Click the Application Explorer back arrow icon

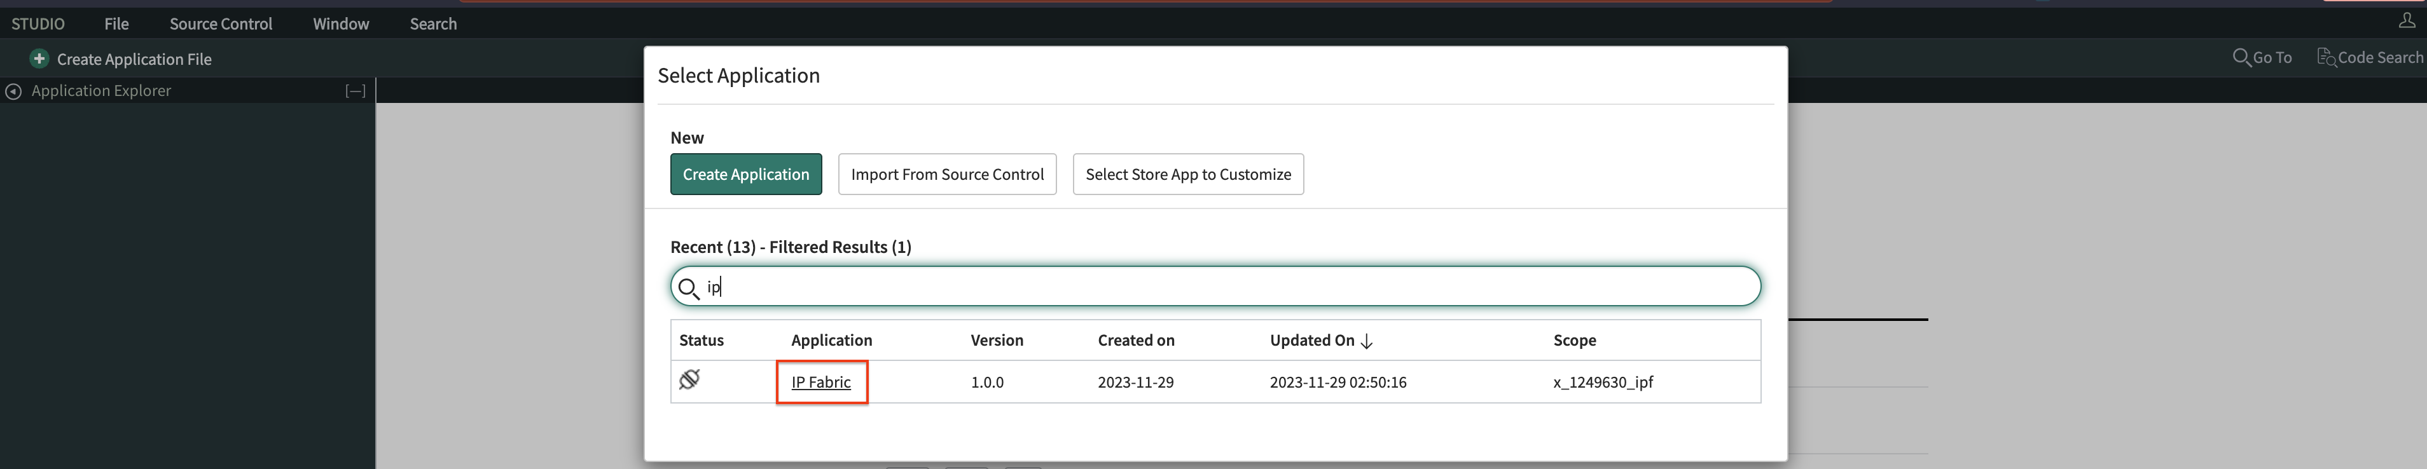pyautogui.click(x=13, y=92)
